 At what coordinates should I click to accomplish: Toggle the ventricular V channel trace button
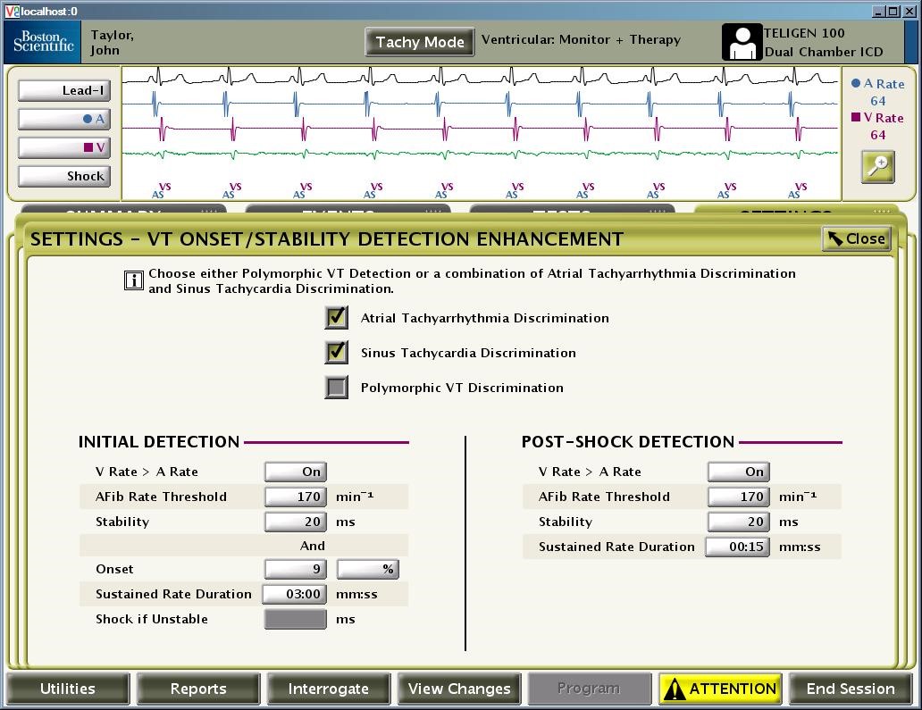63,147
